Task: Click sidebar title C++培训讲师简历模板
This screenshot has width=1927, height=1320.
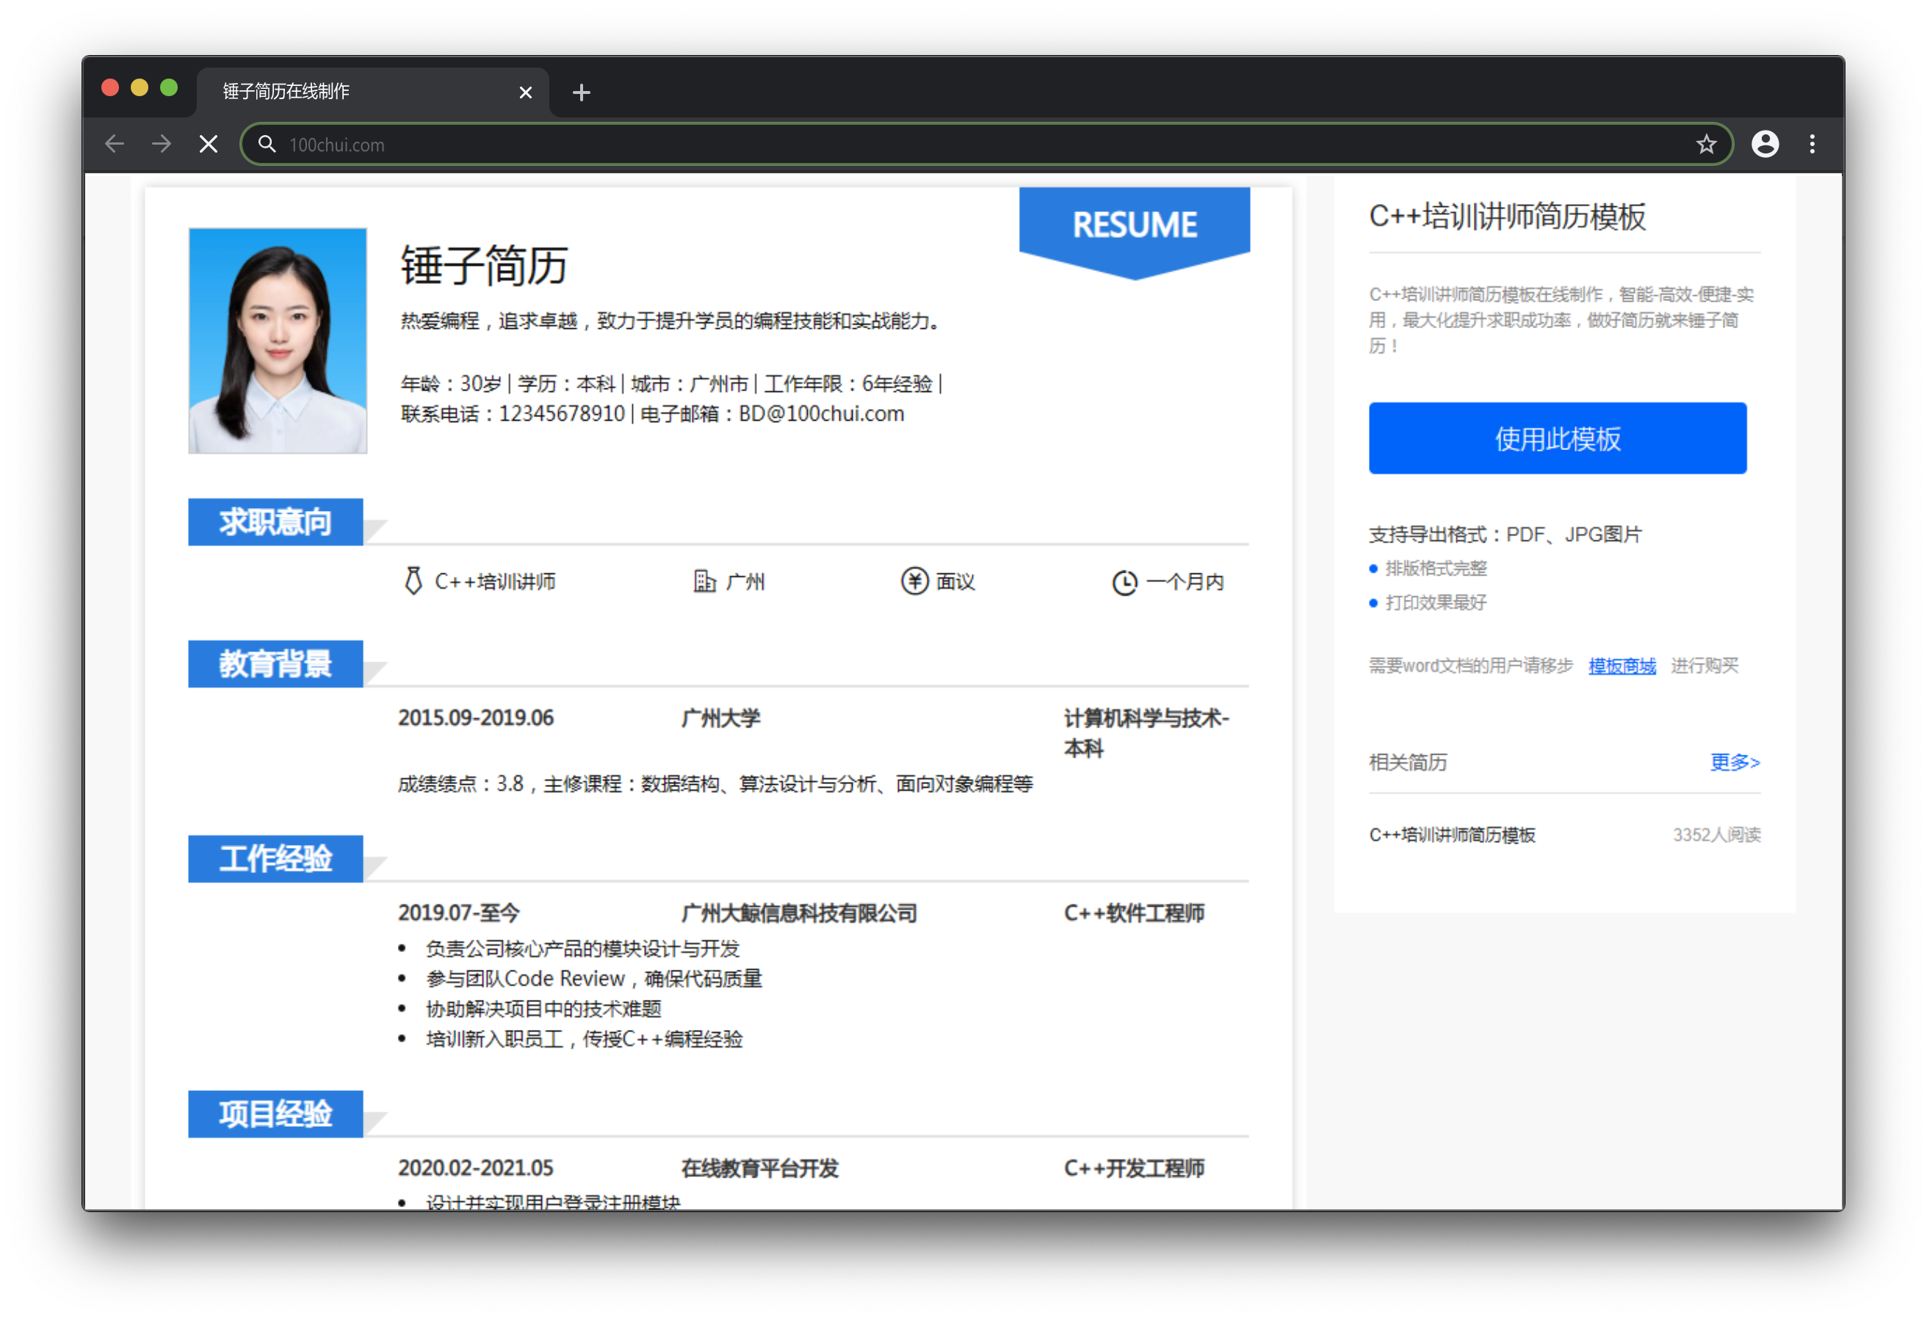Action: coord(1507,216)
